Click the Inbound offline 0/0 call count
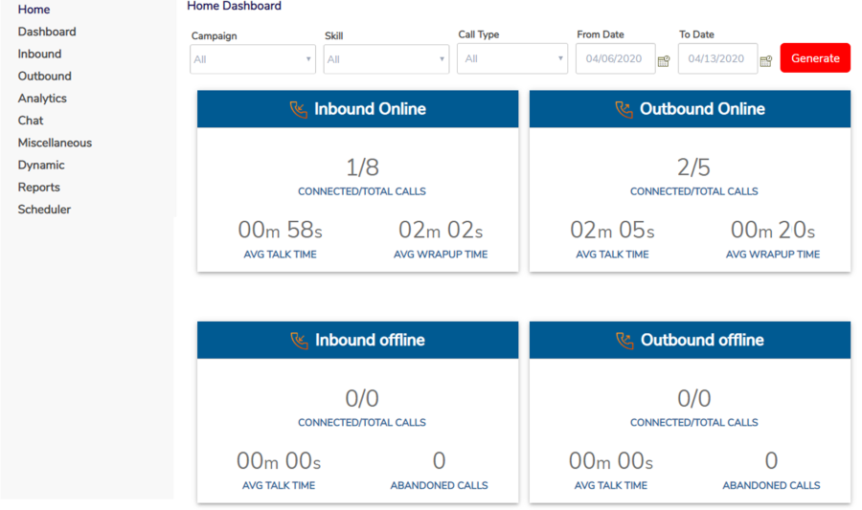This screenshot has height=510, width=862. coord(362,399)
